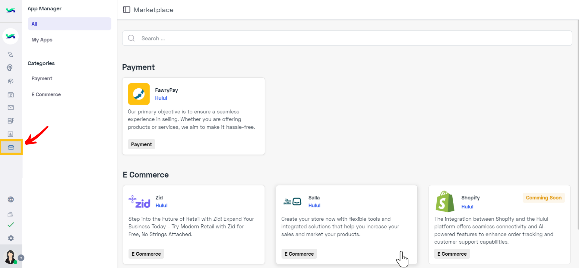
Task: Click the vertical scrollbar at right edge
Action: coord(578,125)
